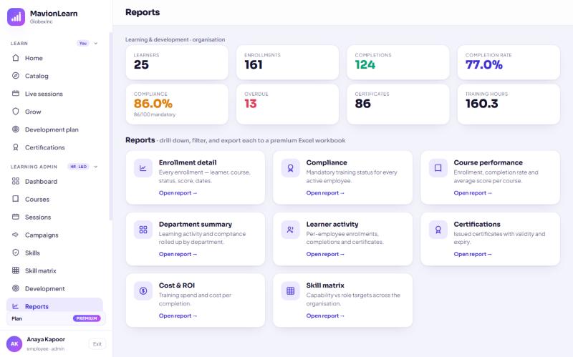Click the Skills shield-check icon

click(15, 253)
